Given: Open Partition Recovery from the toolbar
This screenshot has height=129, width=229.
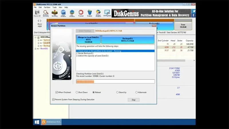Looking at the screenshot, I should [x=46, y=13].
